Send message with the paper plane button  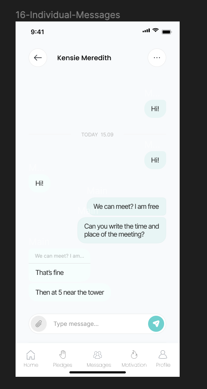pos(156,324)
